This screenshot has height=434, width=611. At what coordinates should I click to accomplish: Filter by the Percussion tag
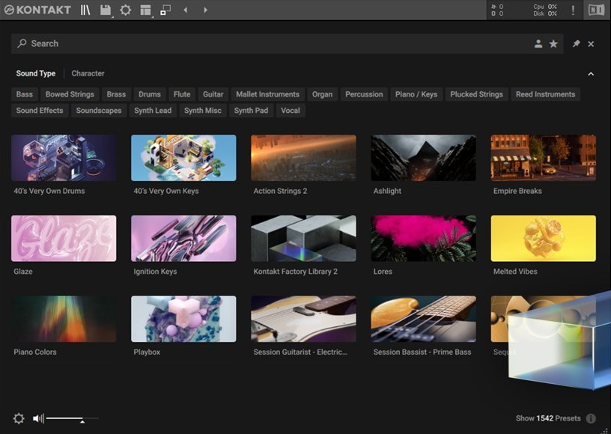click(364, 94)
